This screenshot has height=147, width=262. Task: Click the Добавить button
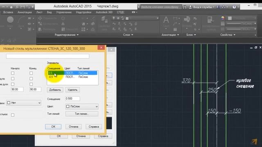55,90
